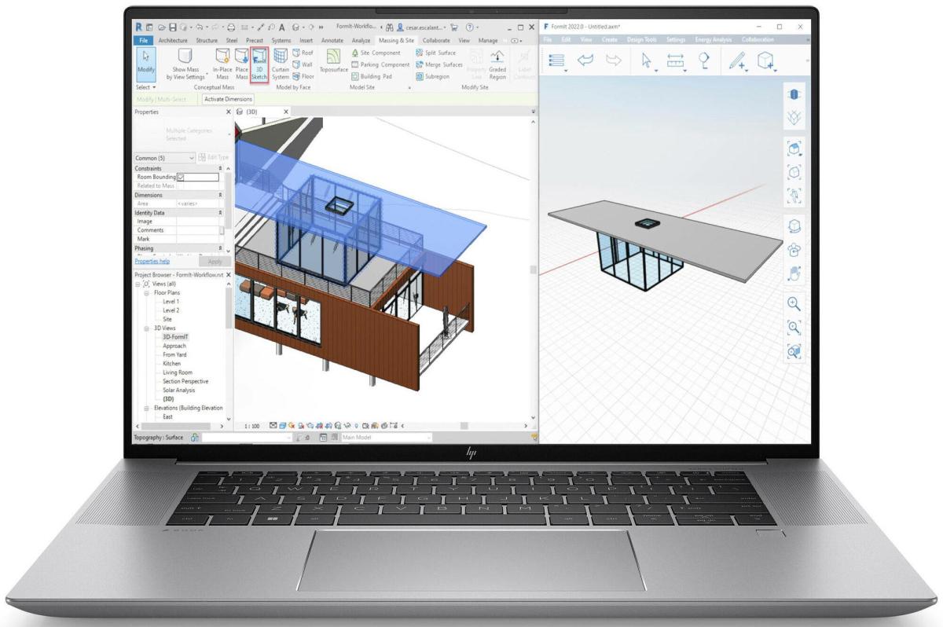The height and width of the screenshot is (627, 943).
Task: Click Comments field in Properties
Action: click(x=196, y=230)
